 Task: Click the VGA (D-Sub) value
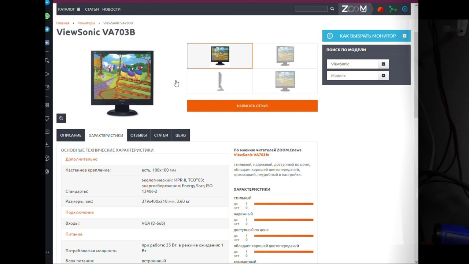point(153,223)
